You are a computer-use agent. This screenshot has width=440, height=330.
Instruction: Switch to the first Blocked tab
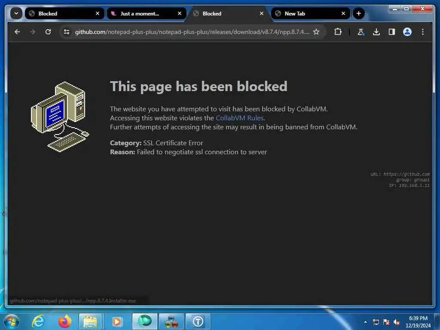64,13
